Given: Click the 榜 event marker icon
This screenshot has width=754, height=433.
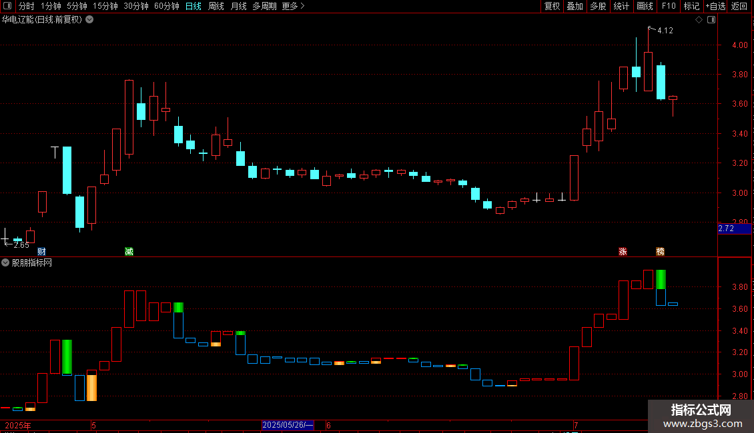Looking at the screenshot, I should (660, 252).
